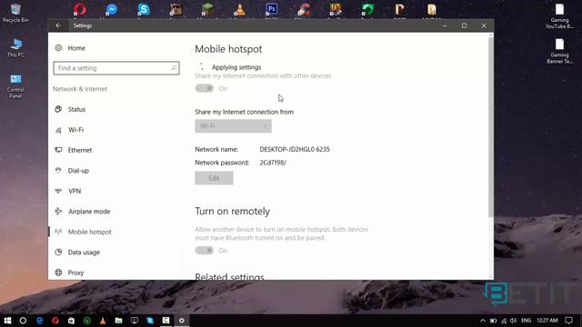The image size is (582, 327).
Task: Click the network name DESKTOP-JD2HGL0 6235
Action: [295, 149]
